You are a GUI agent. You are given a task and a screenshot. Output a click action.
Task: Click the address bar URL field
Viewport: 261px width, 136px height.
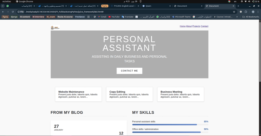(128, 12)
